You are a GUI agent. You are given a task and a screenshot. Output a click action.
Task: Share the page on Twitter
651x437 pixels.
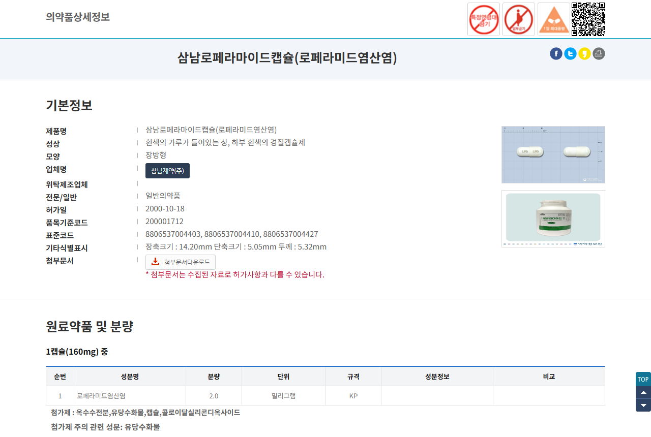pyautogui.click(x=570, y=54)
